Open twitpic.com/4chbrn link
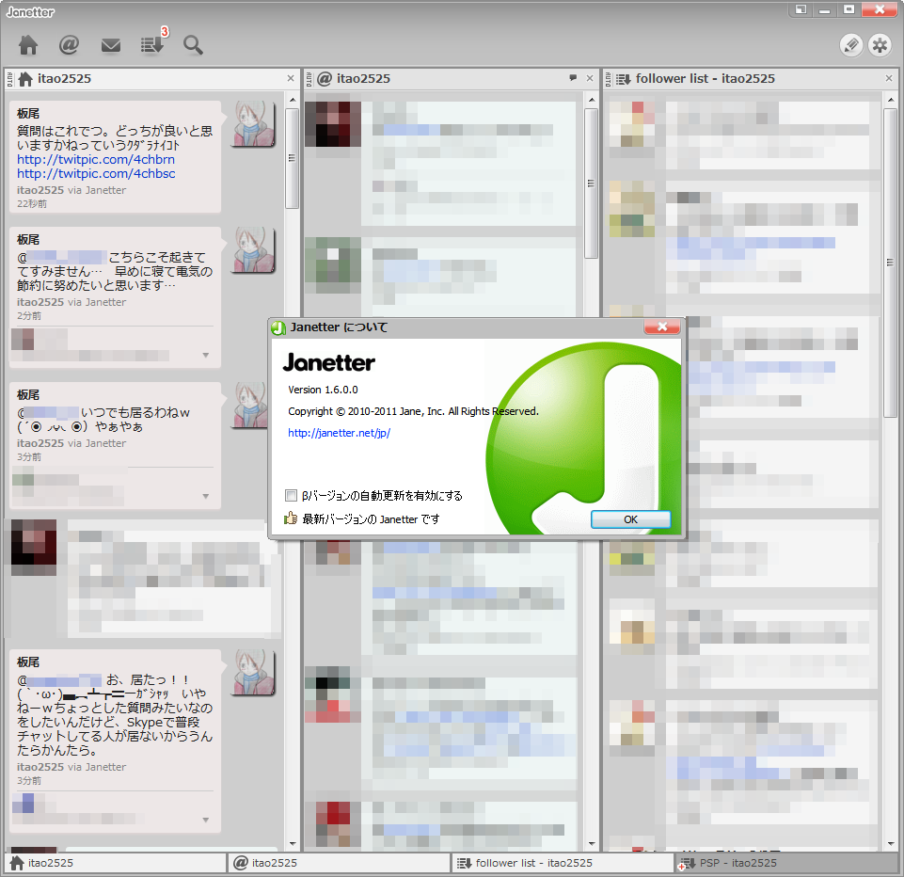 click(96, 160)
